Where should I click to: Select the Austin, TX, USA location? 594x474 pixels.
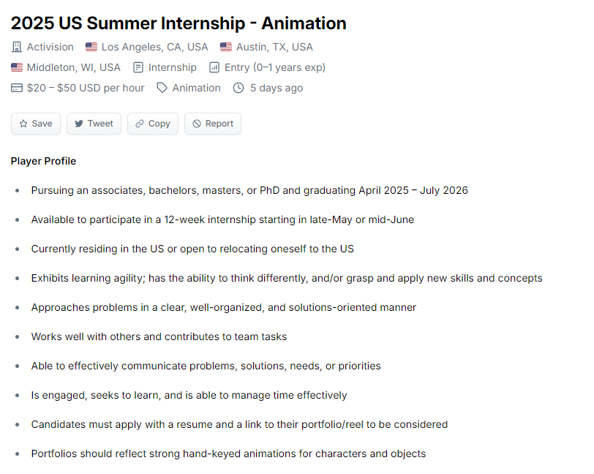[x=274, y=47]
